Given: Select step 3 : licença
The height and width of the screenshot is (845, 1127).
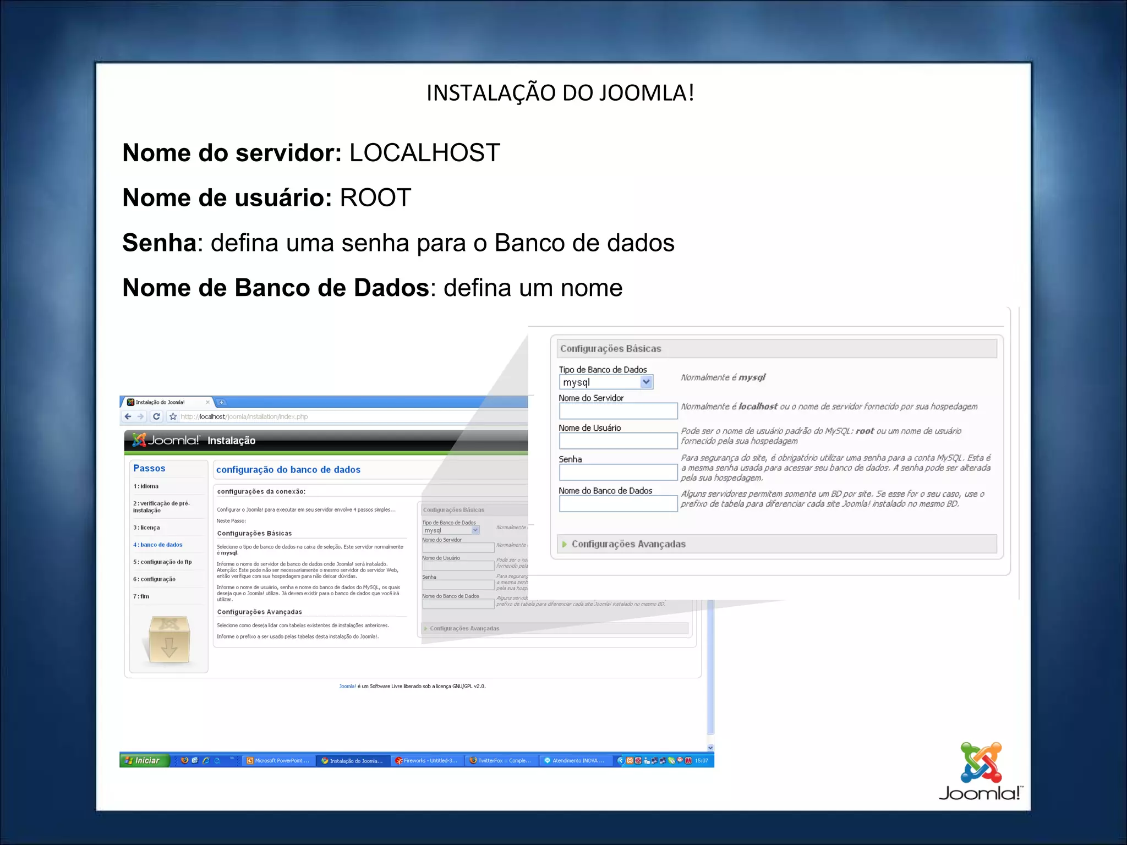Looking at the screenshot, I should (146, 528).
